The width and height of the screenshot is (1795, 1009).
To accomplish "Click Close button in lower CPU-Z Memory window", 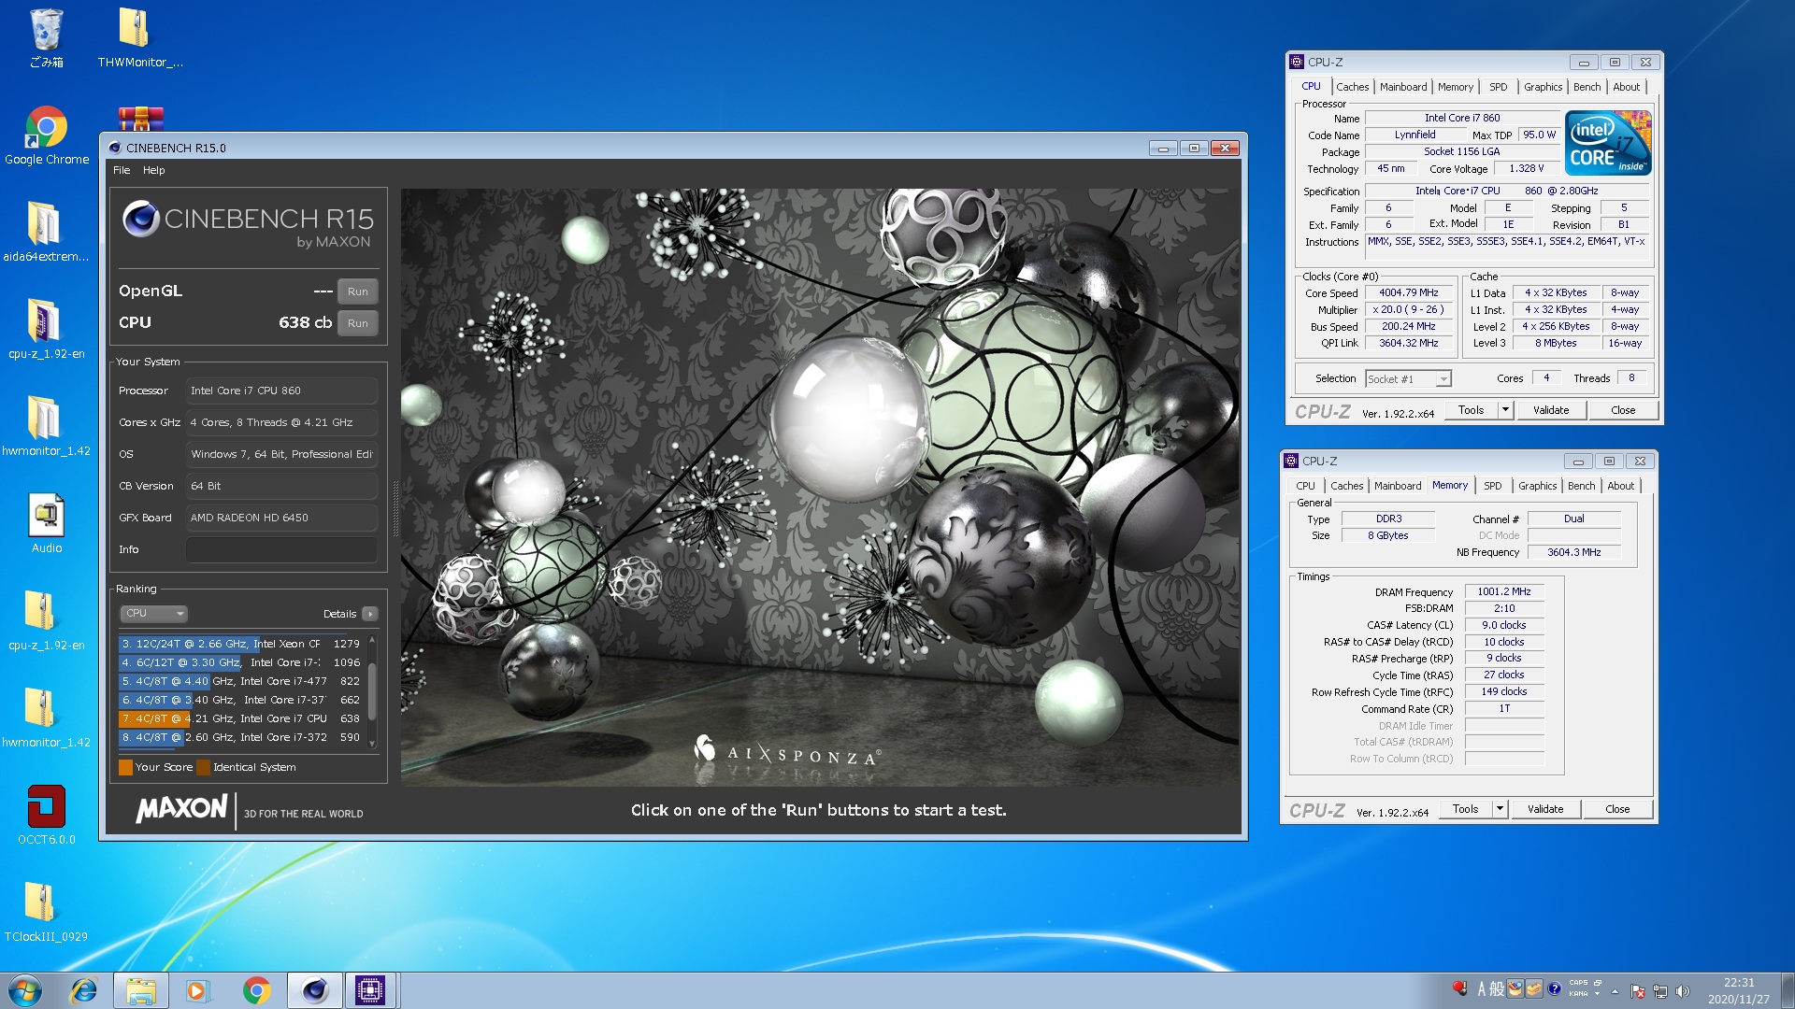I will [1617, 809].
